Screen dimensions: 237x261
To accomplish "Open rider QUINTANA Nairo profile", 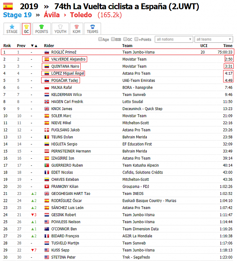I will (x=65, y=66).
